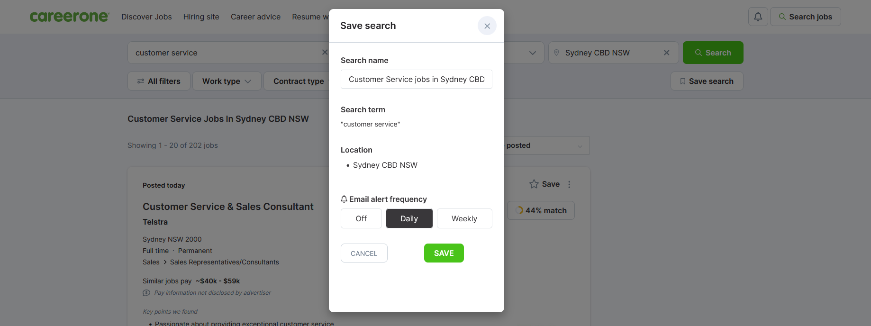
Task: Expand the Work type dropdown
Action: click(227, 81)
